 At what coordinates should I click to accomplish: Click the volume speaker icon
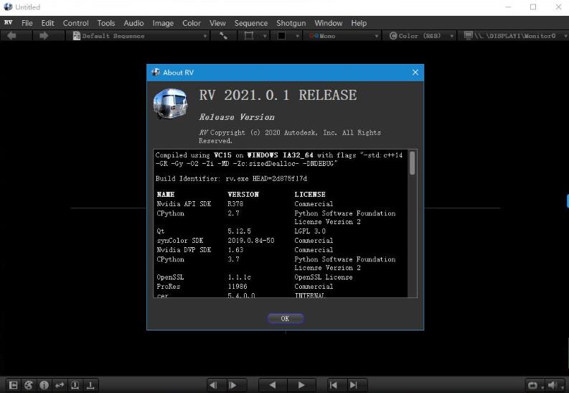click(x=552, y=385)
